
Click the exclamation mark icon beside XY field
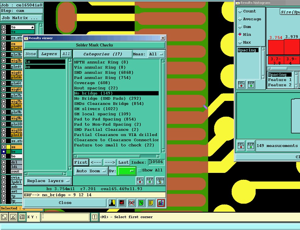pyautogui.click(x=95, y=217)
